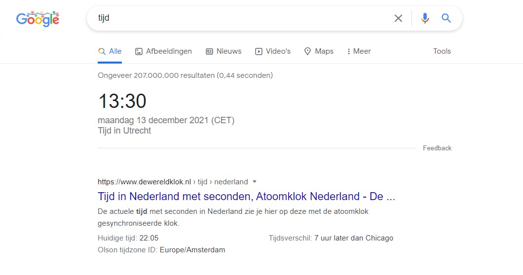The width and height of the screenshot is (523, 275).
Task: Expand the Meer menu
Action: pos(359,51)
